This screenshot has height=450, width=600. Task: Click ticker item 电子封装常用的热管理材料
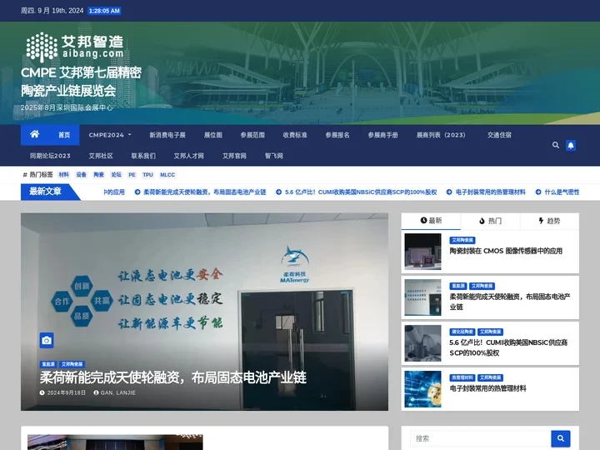coord(486,192)
